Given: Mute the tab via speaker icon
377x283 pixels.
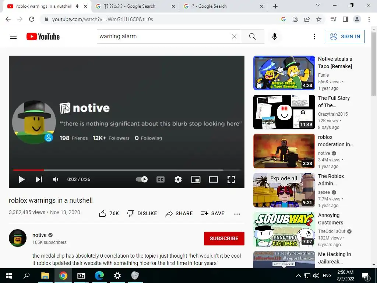Looking at the screenshot, I should coord(77,6).
